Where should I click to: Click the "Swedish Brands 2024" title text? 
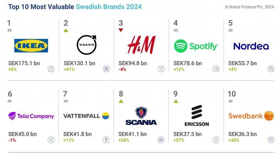(109, 7)
